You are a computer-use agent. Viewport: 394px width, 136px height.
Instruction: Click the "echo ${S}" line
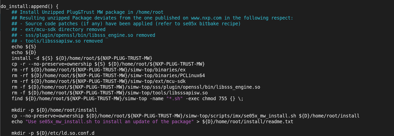(x=24, y=47)
